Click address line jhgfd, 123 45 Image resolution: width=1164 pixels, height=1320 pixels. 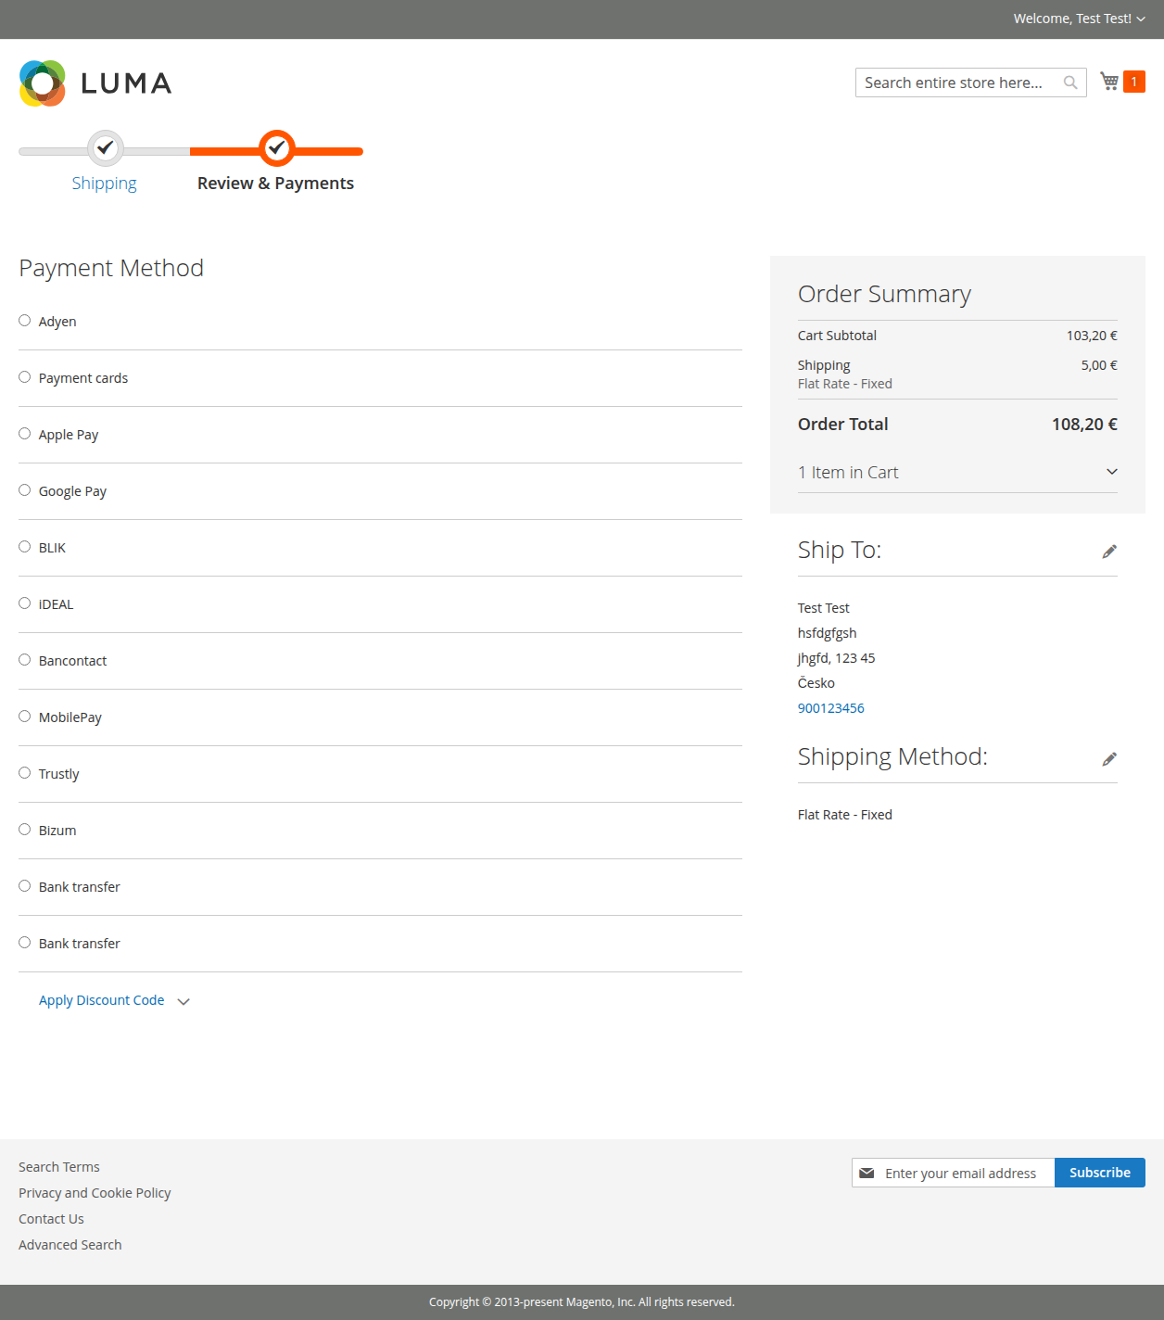pyautogui.click(x=836, y=658)
